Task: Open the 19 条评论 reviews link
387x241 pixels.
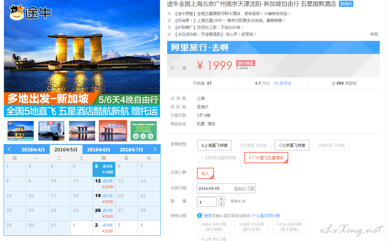Action: [283, 83]
